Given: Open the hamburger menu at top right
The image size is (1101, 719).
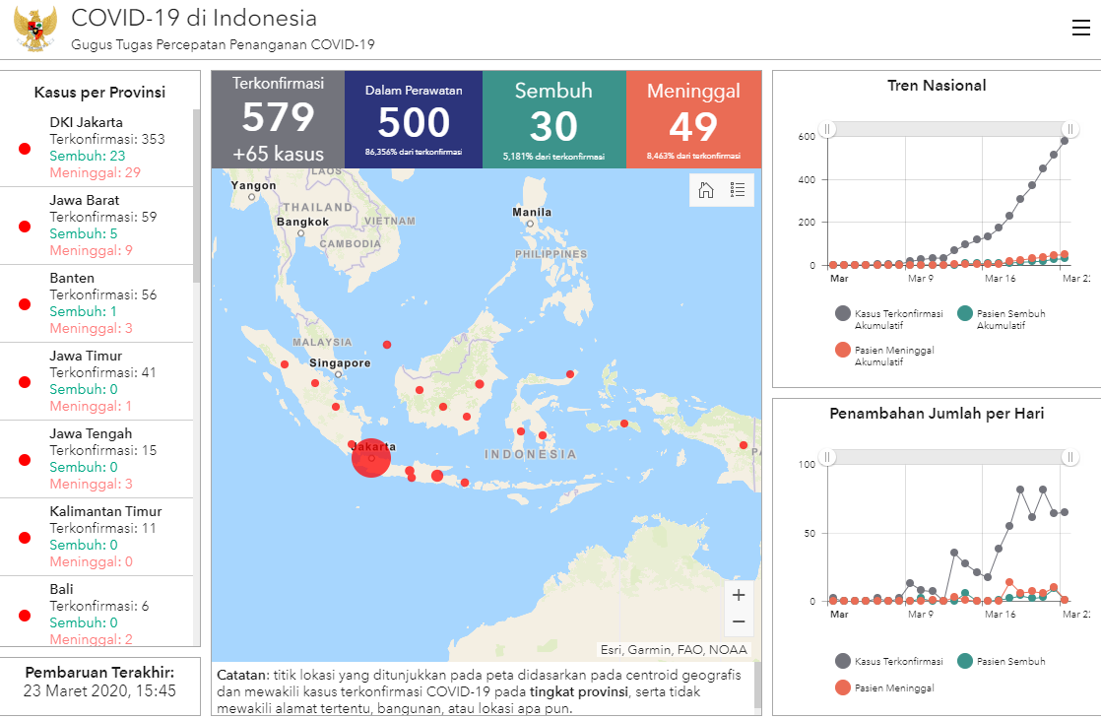Looking at the screenshot, I should pos(1080,28).
